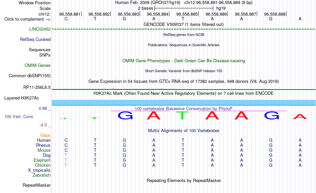Select the Zebrafish species row label

(x=42, y=175)
